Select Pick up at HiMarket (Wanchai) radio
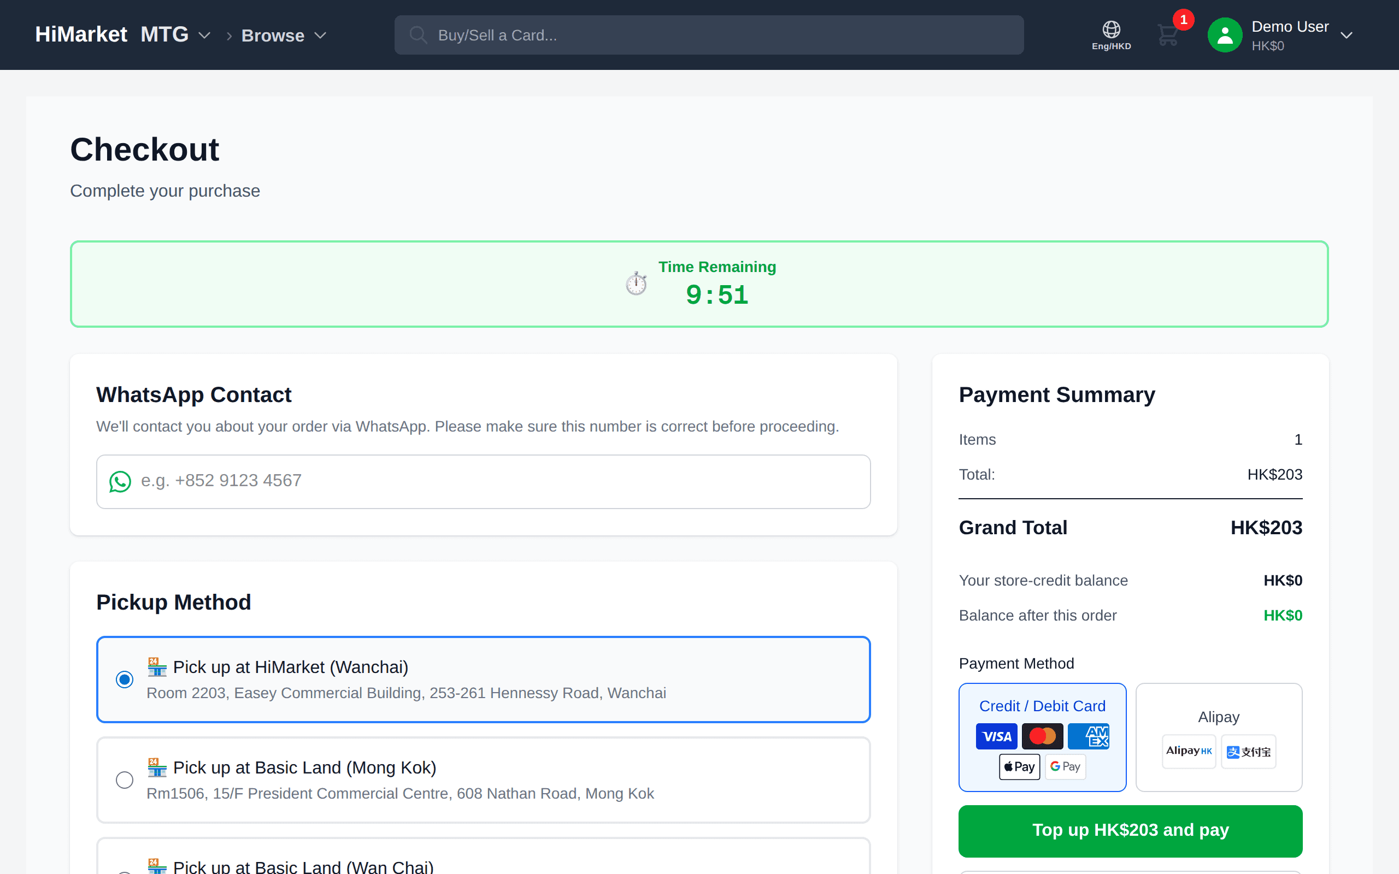 [124, 679]
